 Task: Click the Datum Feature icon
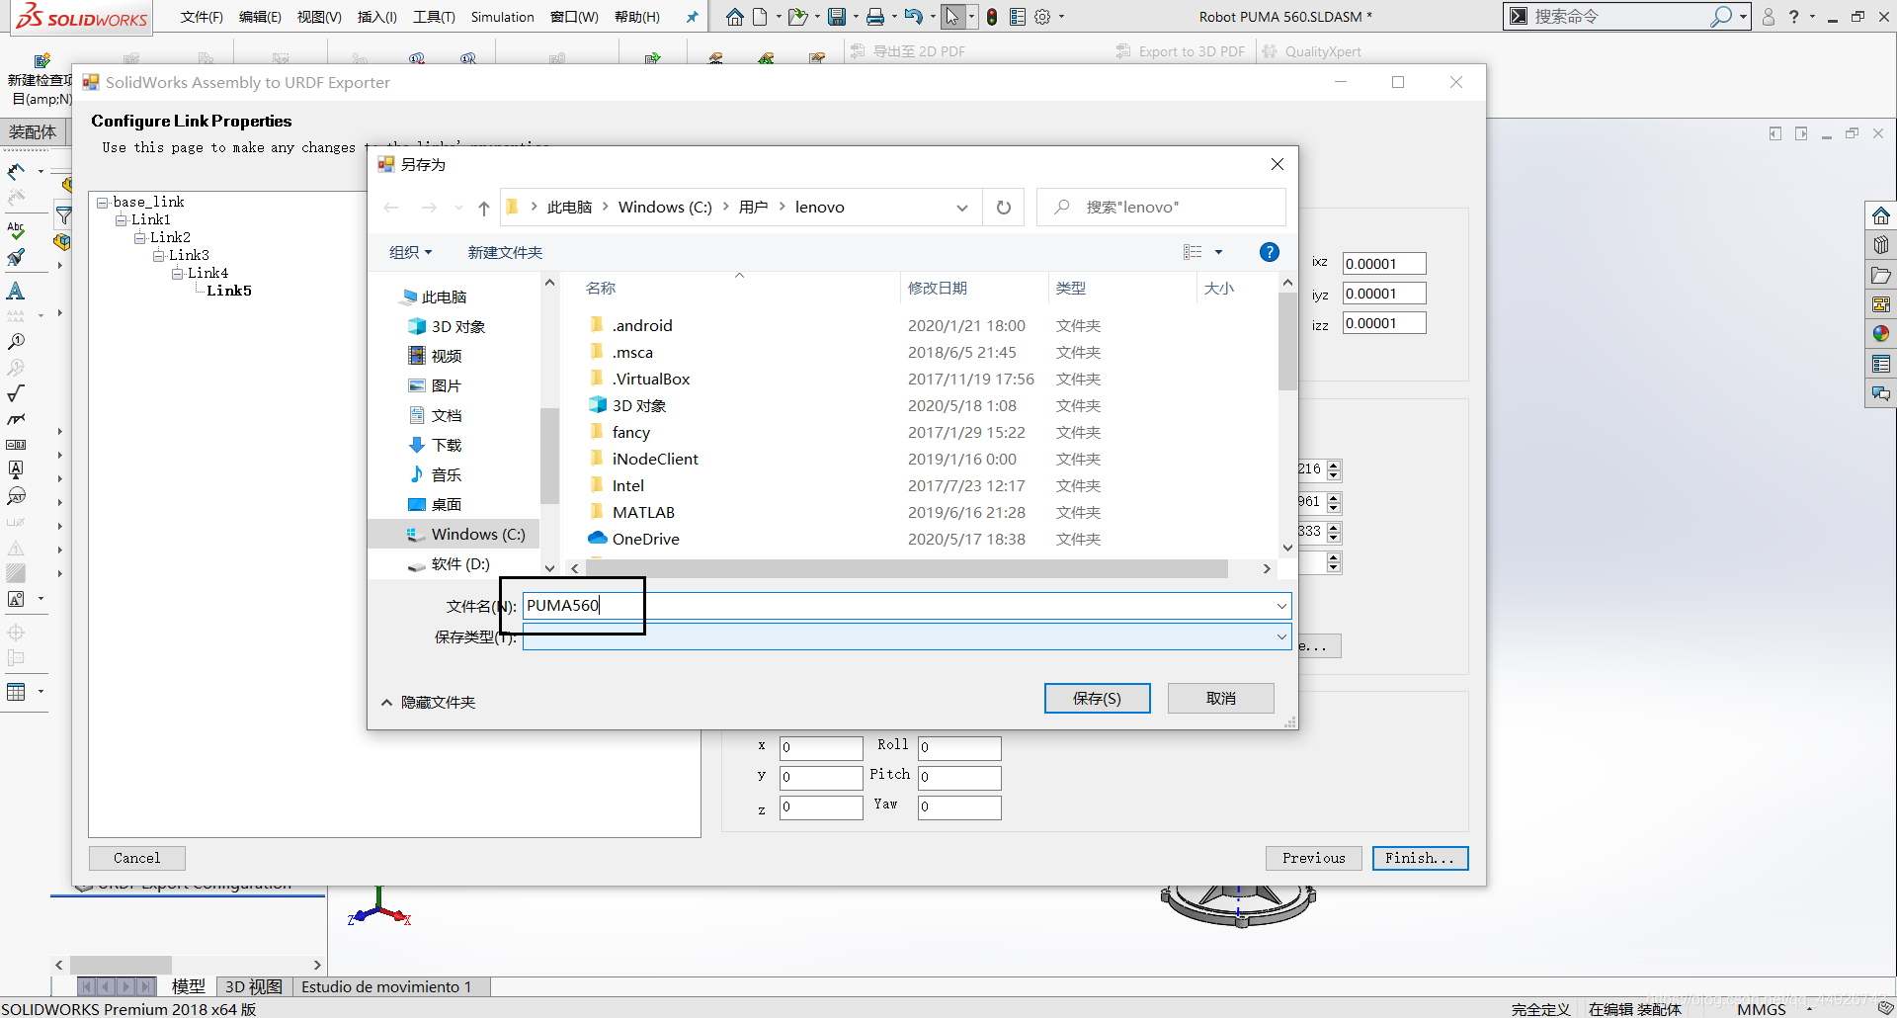16,469
